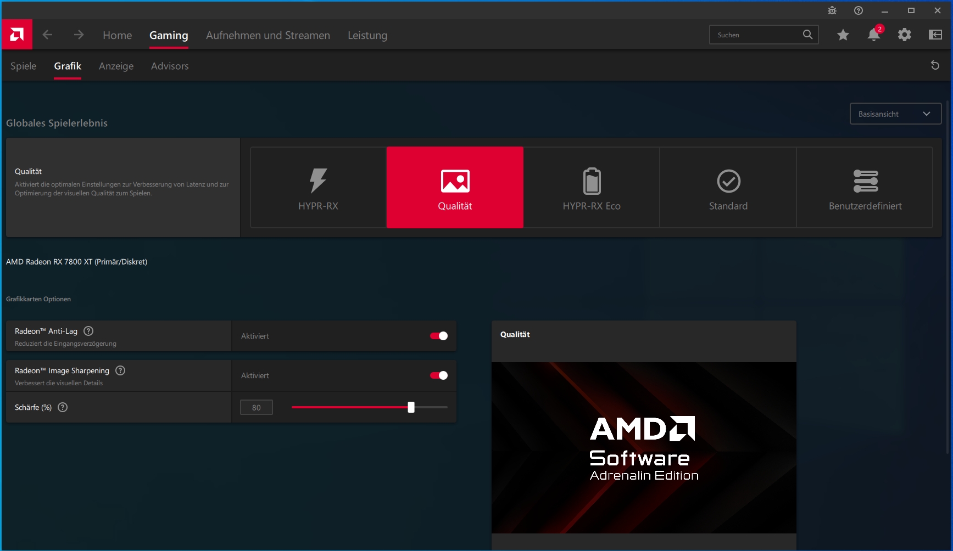The image size is (953, 551).
Task: Open notifications bell icon
Action: click(x=874, y=35)
